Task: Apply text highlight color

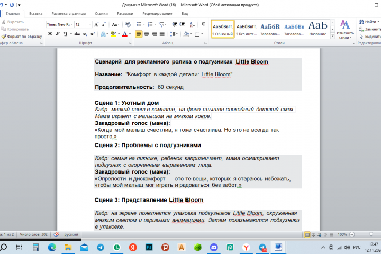Action: [x=113, y=34]
